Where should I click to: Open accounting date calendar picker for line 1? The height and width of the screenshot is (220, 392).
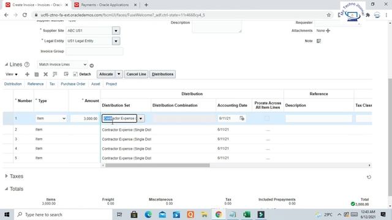click(x=242, y=118)
